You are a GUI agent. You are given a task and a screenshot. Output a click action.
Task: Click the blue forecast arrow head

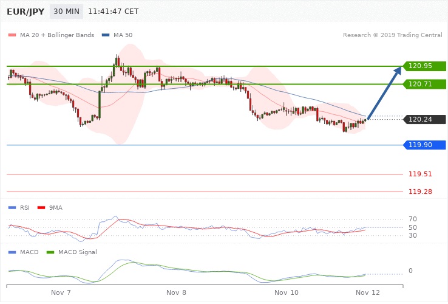click(x=397, y=71)
